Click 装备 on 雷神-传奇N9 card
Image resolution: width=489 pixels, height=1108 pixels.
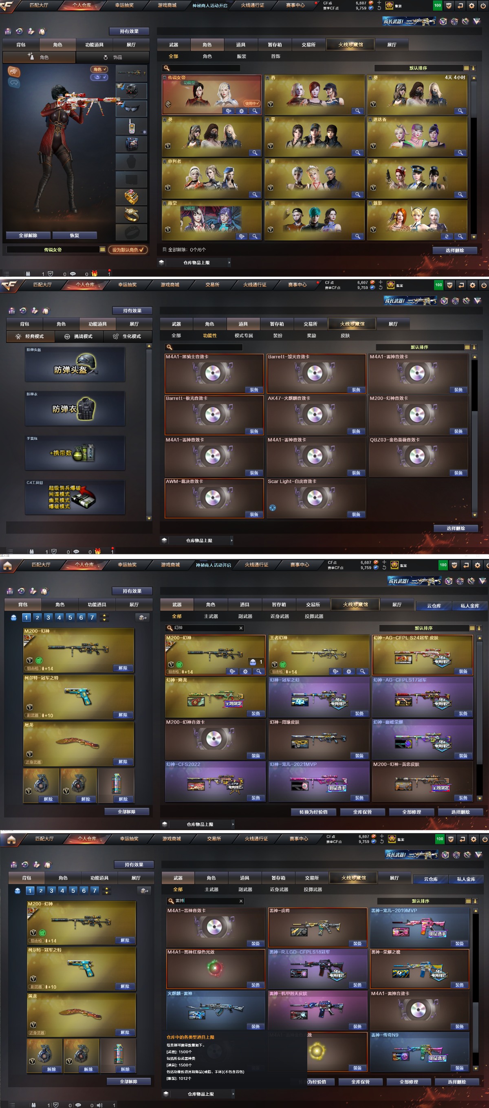pos(459,1068)
